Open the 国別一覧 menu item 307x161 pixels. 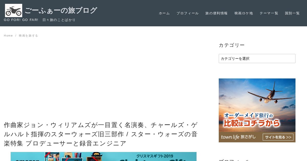(292, 13)
